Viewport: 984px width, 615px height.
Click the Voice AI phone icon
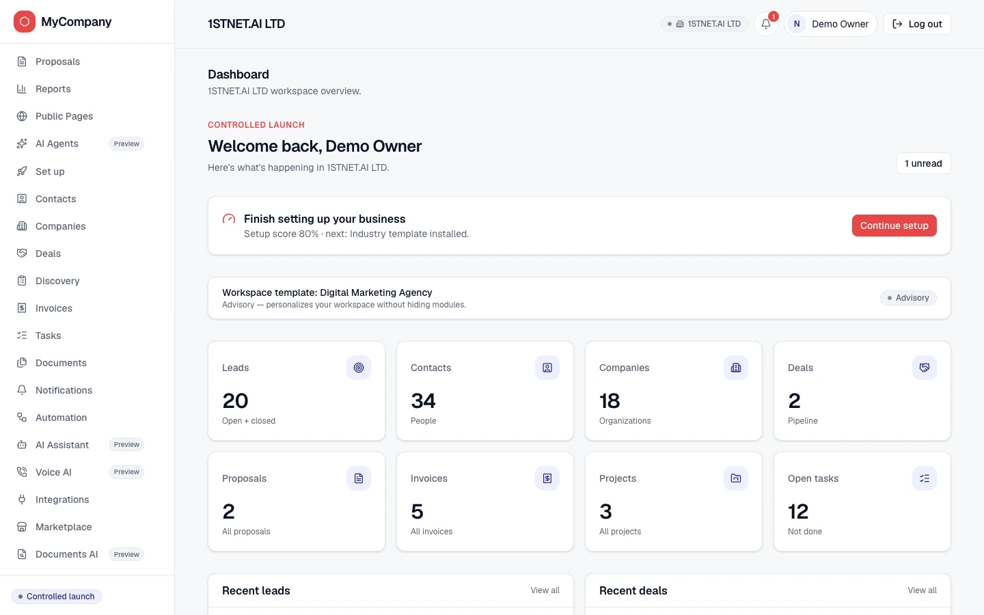[22, 472]
